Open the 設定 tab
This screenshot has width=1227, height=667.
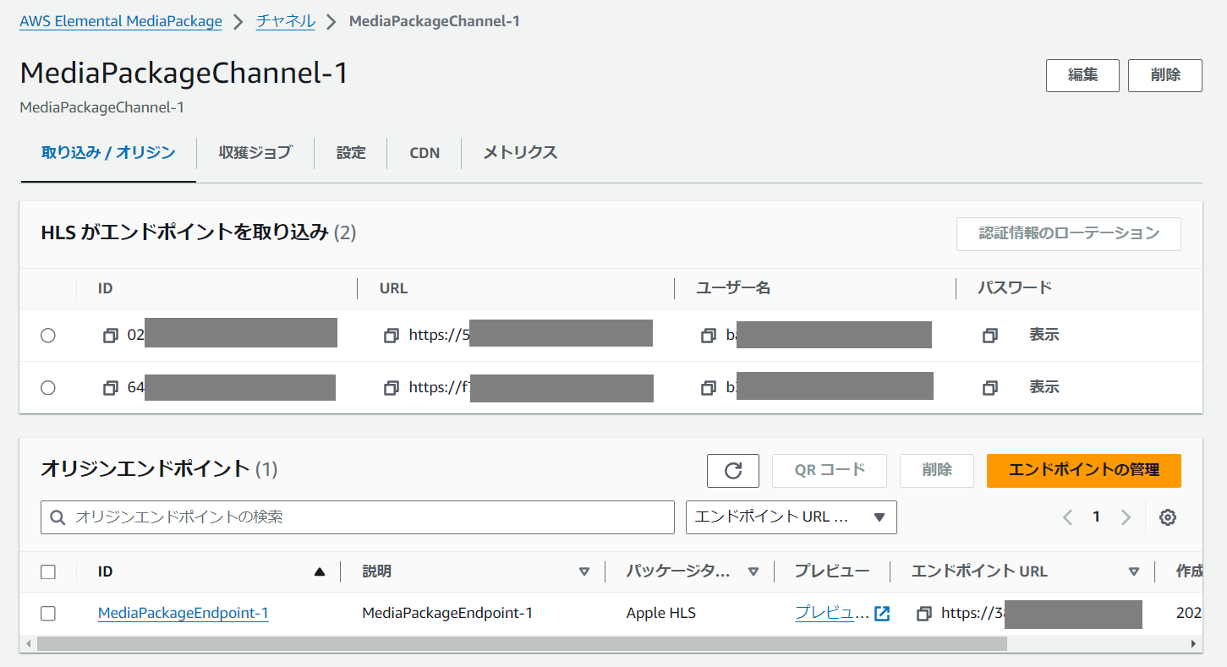(351, 153)
